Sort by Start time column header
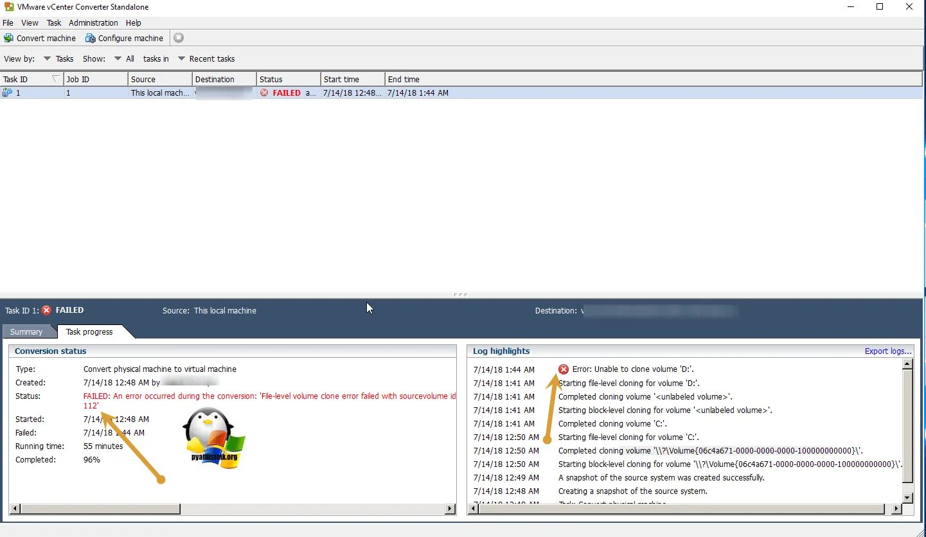Image resolution: width=926 pixels, height=537 pixels. [353, 79]
